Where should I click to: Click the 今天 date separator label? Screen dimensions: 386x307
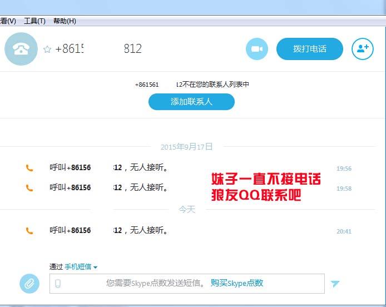tap(187, 210)
